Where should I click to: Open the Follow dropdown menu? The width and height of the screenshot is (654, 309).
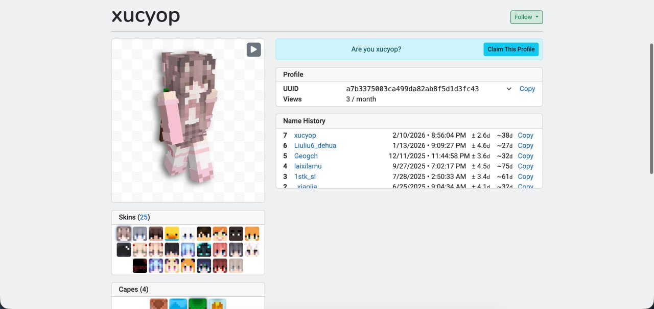click(x=526, y=17)
